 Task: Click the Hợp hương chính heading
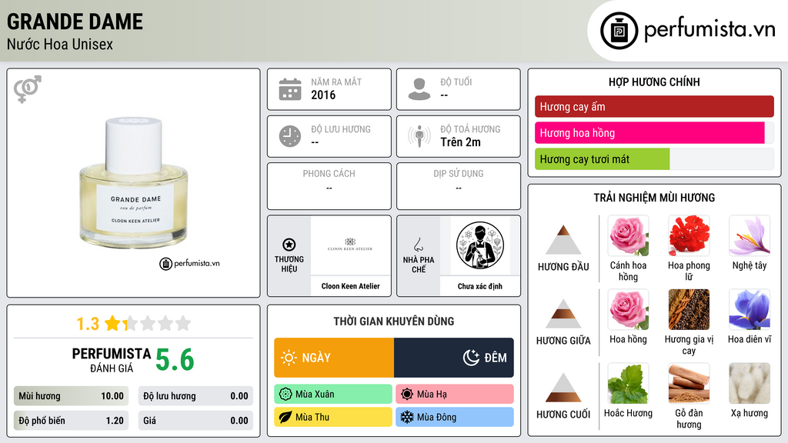click(x=654, y=82)
